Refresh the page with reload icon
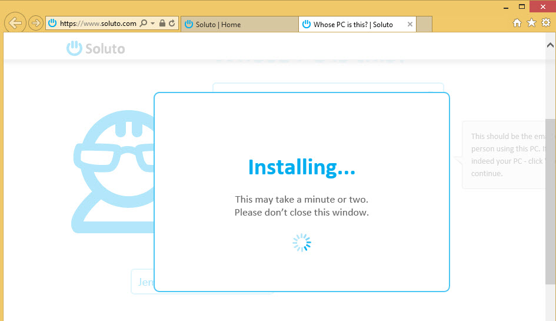This screenshot has height=321, width=556. (172, 24)
